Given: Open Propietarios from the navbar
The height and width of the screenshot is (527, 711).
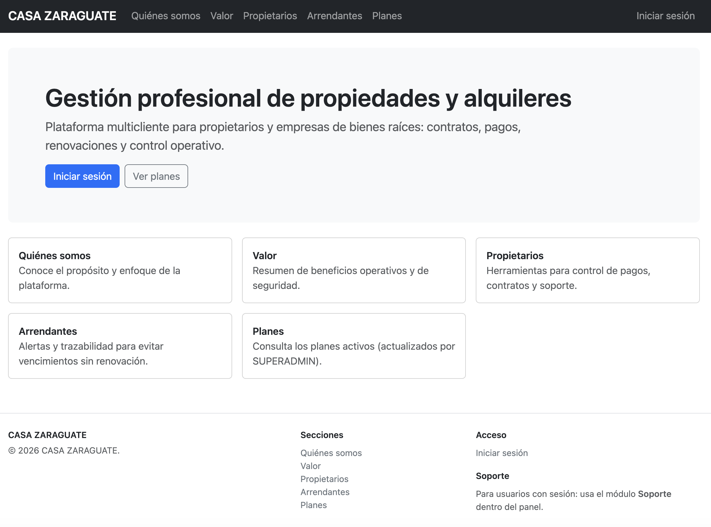Looking at the screenshot, I should [x=270, y=15].
